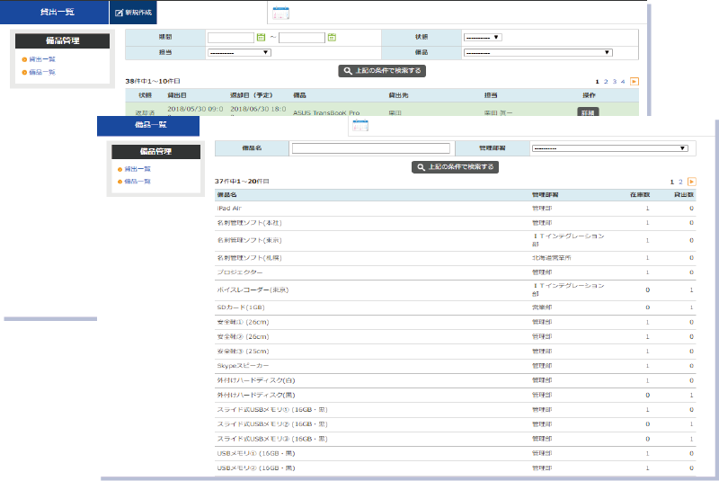Image resolution: width=719 pixels, height=481 pixels.
Task: Go to next page arrow in 備品一覧
Action: (x=692, y=182)
